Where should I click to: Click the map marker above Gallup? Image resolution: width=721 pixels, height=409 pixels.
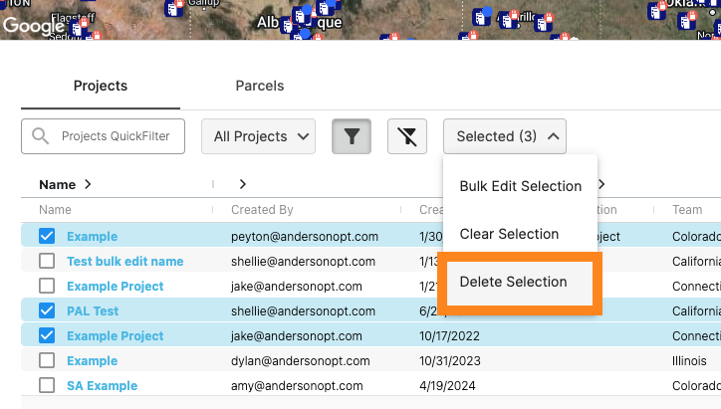click(174, 8)
